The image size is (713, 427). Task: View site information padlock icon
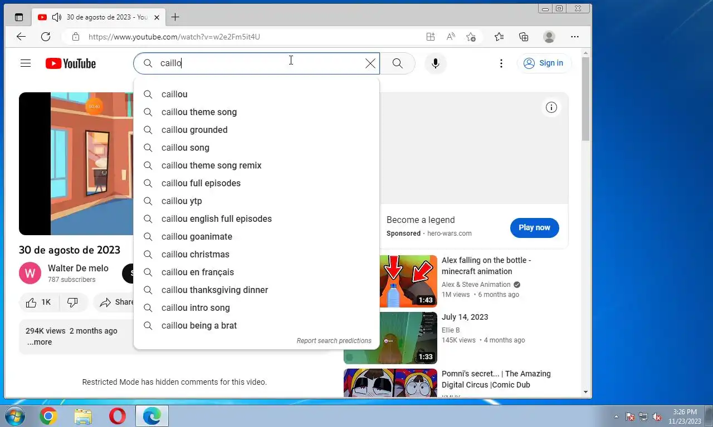pyautogui.click(x=75, y=37)
